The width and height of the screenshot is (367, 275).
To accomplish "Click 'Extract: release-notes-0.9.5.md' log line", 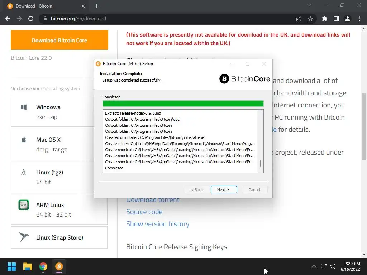I will click(x=133, y=113).
